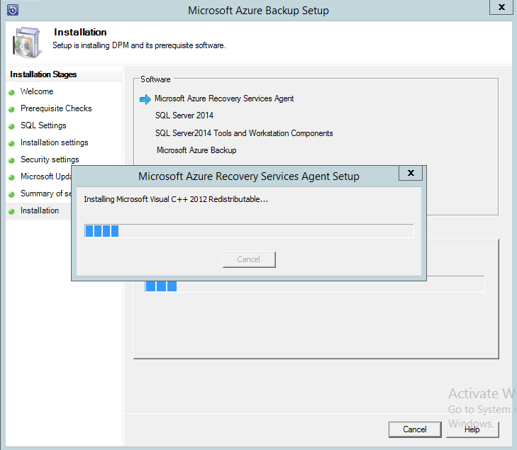Click green bullet beside Security settings
Screen dimensions: 517x450
(x=11, y=160)
